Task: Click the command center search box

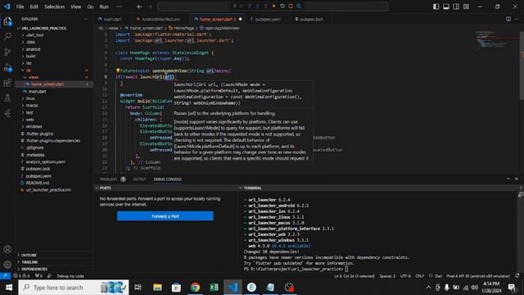Action: pyautogui.click(x=273, y=7)
